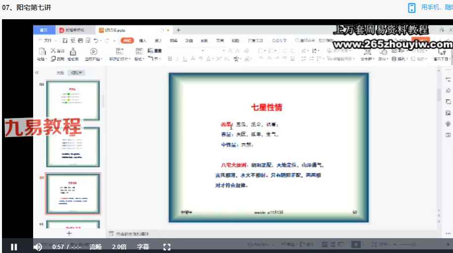Toggle bold formatting
The height and width of the screenshot is (253, 453).
tap(170, 59)
